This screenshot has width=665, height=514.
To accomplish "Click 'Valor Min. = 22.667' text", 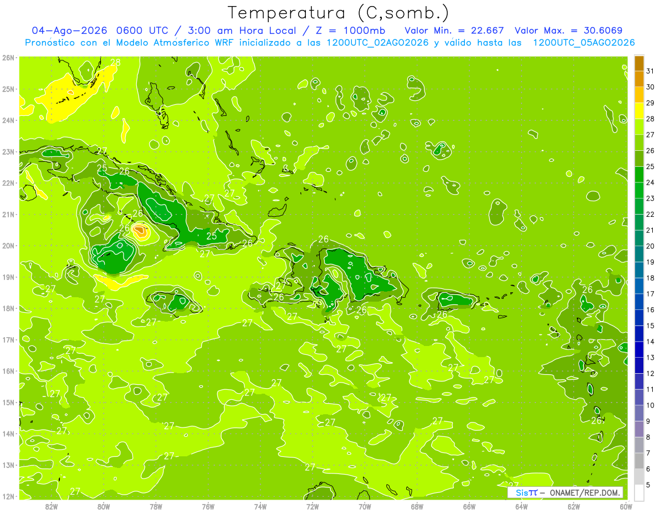I will 455,30.
